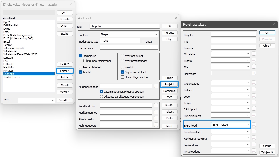This screenshot has height=157, width=279.
Task: Click the arrow button beside Hakemisto
Action: click(x=254, y=73)
